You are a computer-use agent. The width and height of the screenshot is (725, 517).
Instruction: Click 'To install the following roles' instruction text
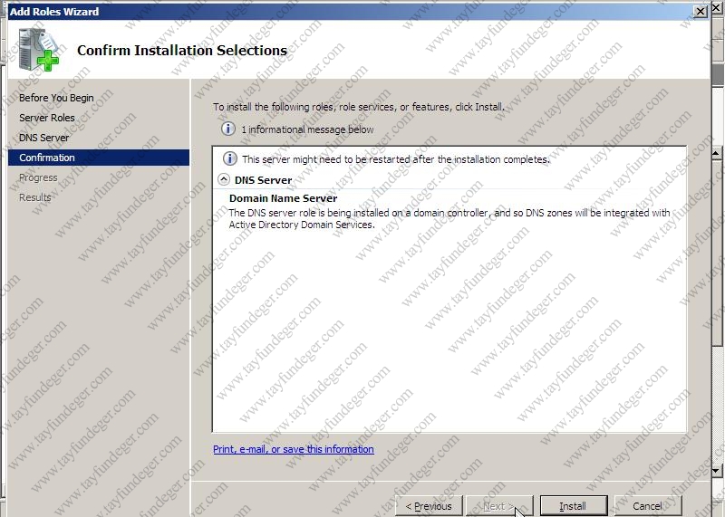click(x=359, y=107)
